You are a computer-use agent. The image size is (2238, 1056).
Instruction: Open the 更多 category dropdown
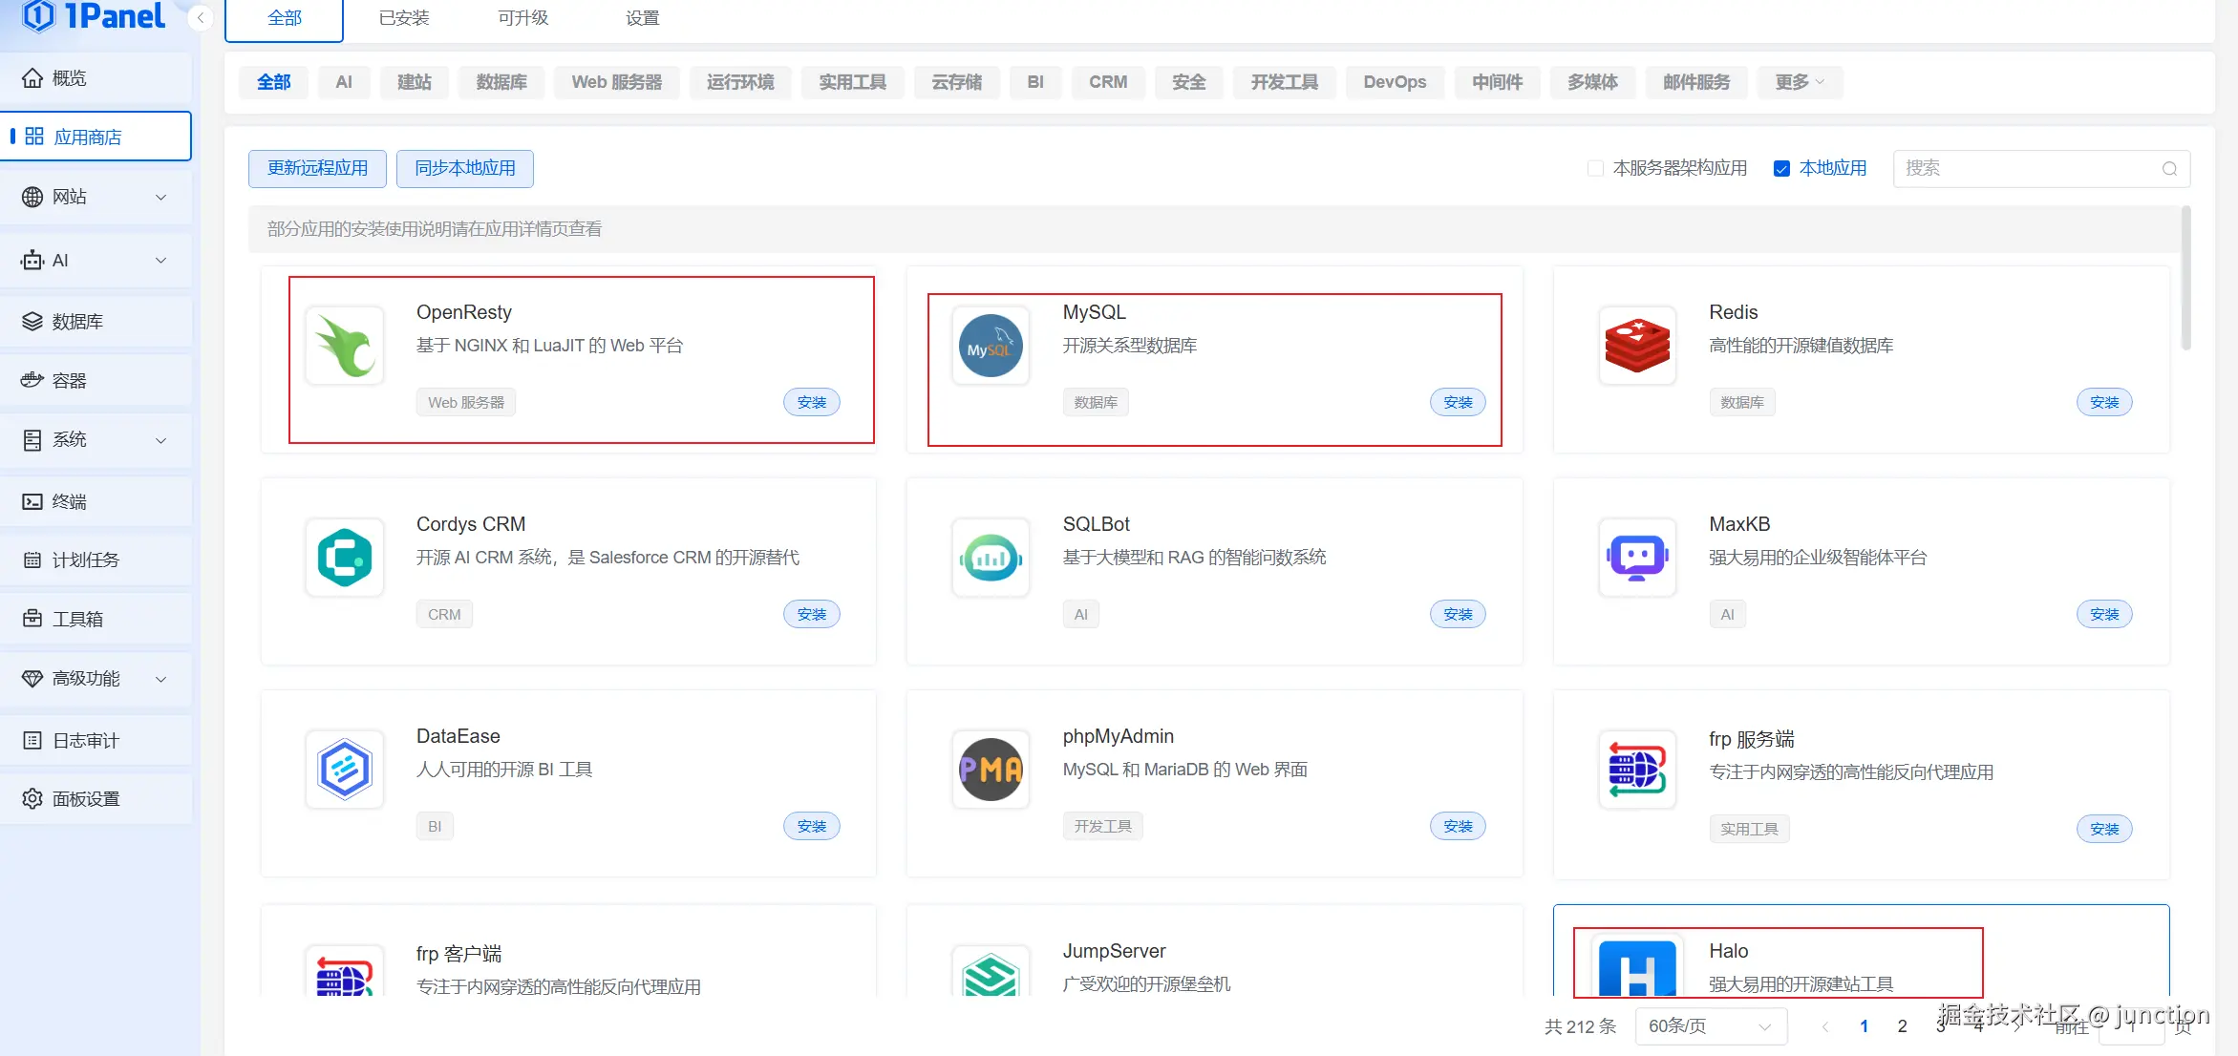coord(1799,82)
